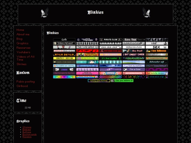
Task: Open Buttons in the Graphics list
Action: pyautogui.click(x=27, y=132)
